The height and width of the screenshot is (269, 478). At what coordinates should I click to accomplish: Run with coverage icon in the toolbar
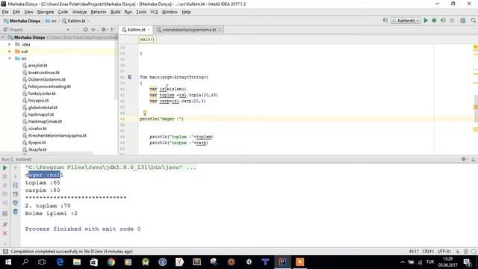(443, 20)
